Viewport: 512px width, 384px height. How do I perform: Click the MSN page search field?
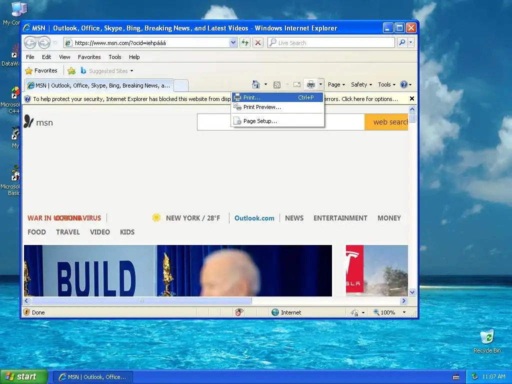click(x=281, y=122)
